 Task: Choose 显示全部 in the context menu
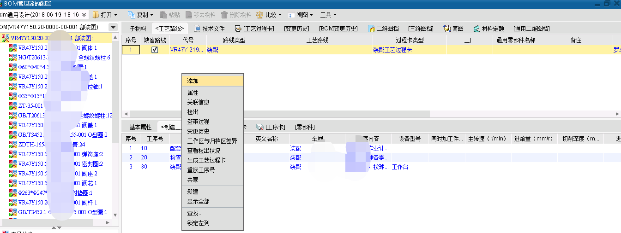(212, 201)
